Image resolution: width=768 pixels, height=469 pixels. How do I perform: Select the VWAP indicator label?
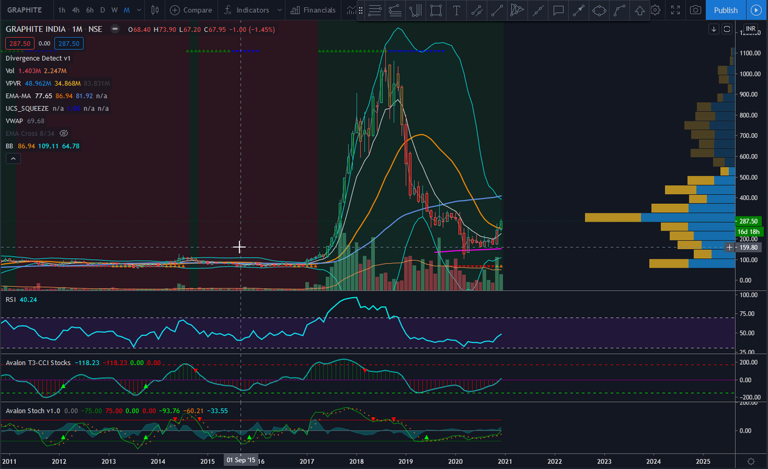tap(15, 121)
